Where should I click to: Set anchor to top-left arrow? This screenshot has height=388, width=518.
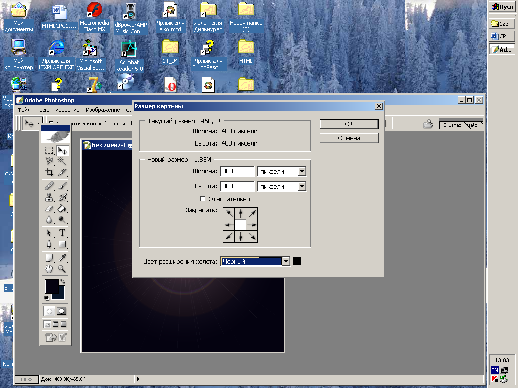point(229,213)
